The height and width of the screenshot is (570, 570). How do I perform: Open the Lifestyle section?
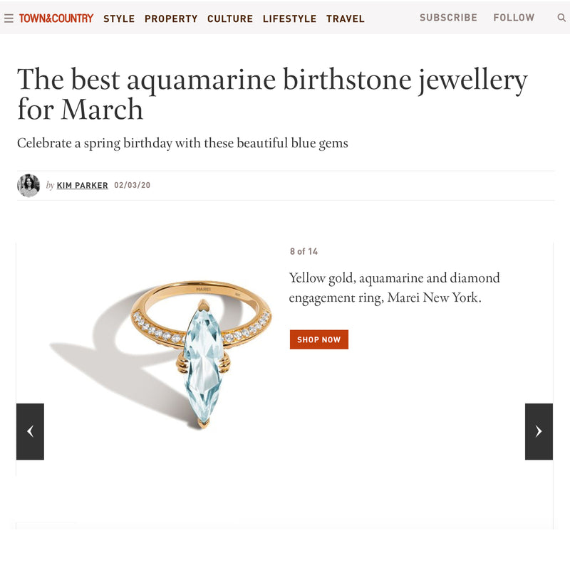click(289, 19)
